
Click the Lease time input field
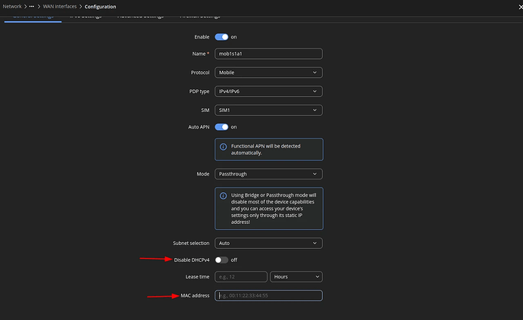[241, 277]
